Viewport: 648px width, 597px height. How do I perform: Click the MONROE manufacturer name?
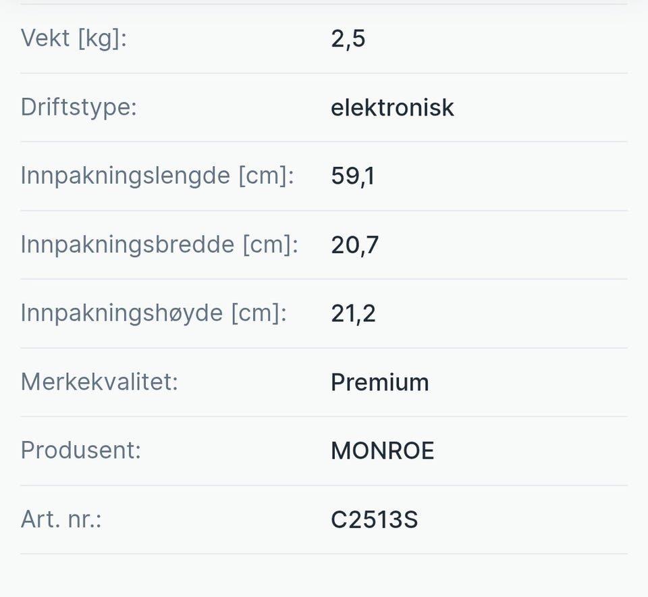(382, 450)
